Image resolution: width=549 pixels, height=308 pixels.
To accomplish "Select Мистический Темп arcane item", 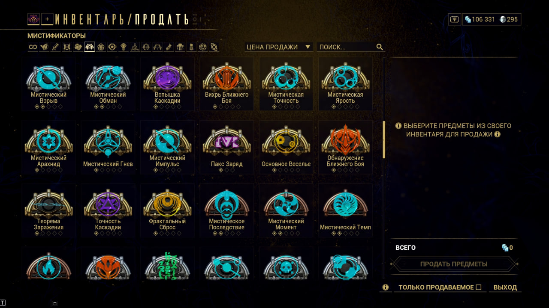I will (x=345, y=211).
